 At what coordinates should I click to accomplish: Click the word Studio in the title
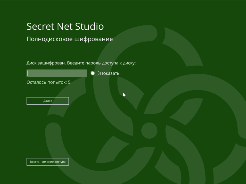(89, 26)
